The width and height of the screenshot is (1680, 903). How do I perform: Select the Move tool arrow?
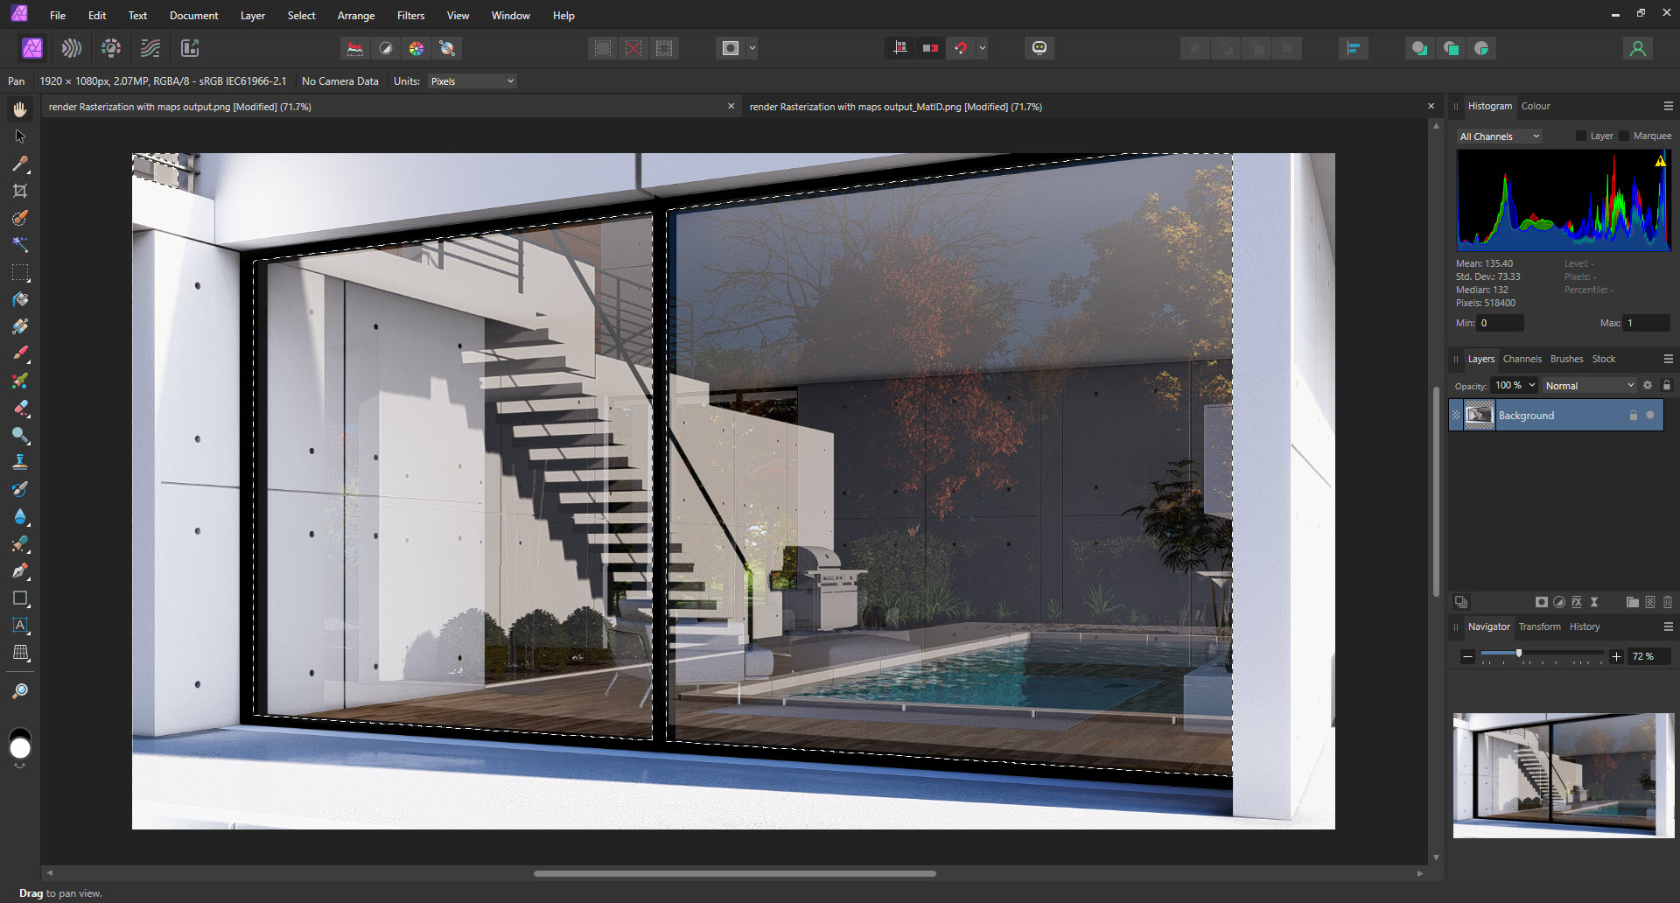pos(20,136)
